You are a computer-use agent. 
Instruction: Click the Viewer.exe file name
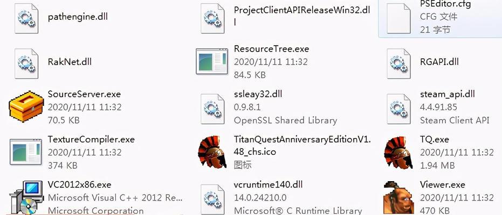[443, 184]
